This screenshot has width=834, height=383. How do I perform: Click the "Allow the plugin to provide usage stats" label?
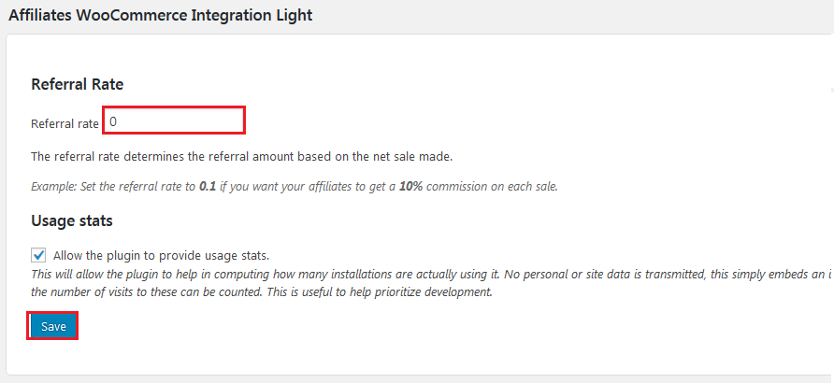click(x=162, y=256)
